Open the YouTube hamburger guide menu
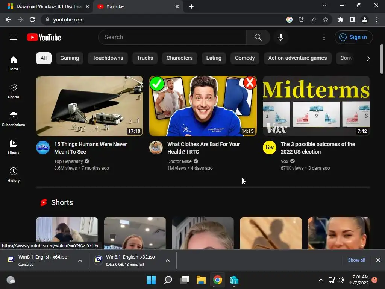Image resolution: width=385 pixels, height=289 pixels. pyautogui.click(x=14, y=37)
